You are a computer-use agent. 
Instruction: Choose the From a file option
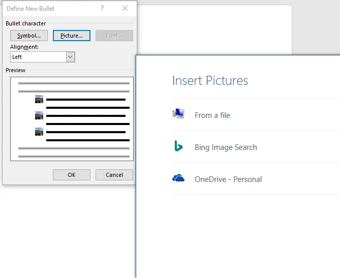[x=212, y=115]
